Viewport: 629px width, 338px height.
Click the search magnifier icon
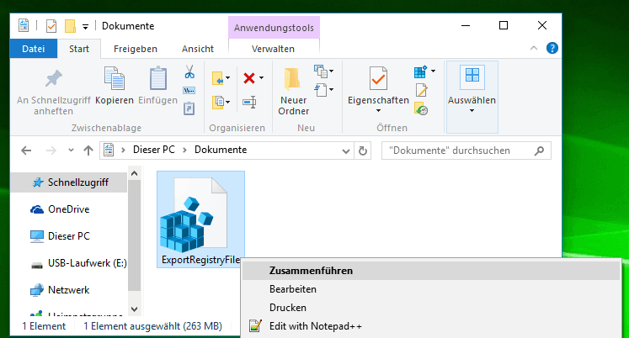tap(539, 151)
